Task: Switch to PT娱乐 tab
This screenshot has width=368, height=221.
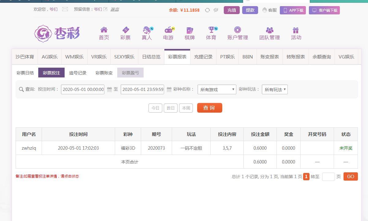Action: coord(227,57)
